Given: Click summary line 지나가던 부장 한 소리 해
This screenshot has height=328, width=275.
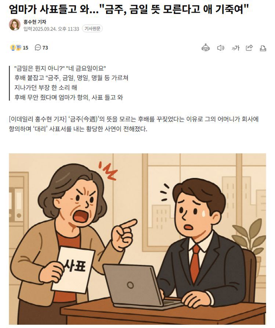Looking at the screenshot, I should click(x=46, y=88).
